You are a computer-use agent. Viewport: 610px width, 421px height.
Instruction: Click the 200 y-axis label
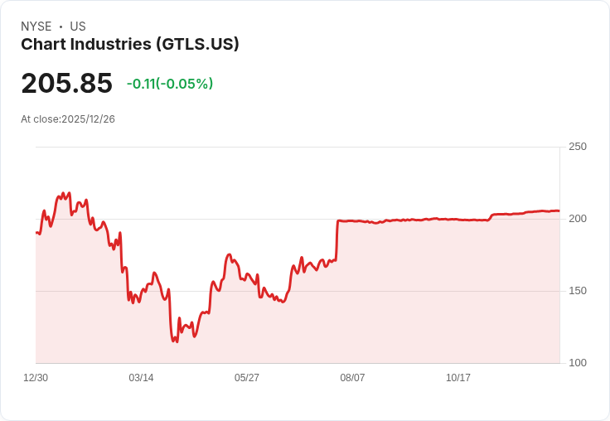point(578,219)
